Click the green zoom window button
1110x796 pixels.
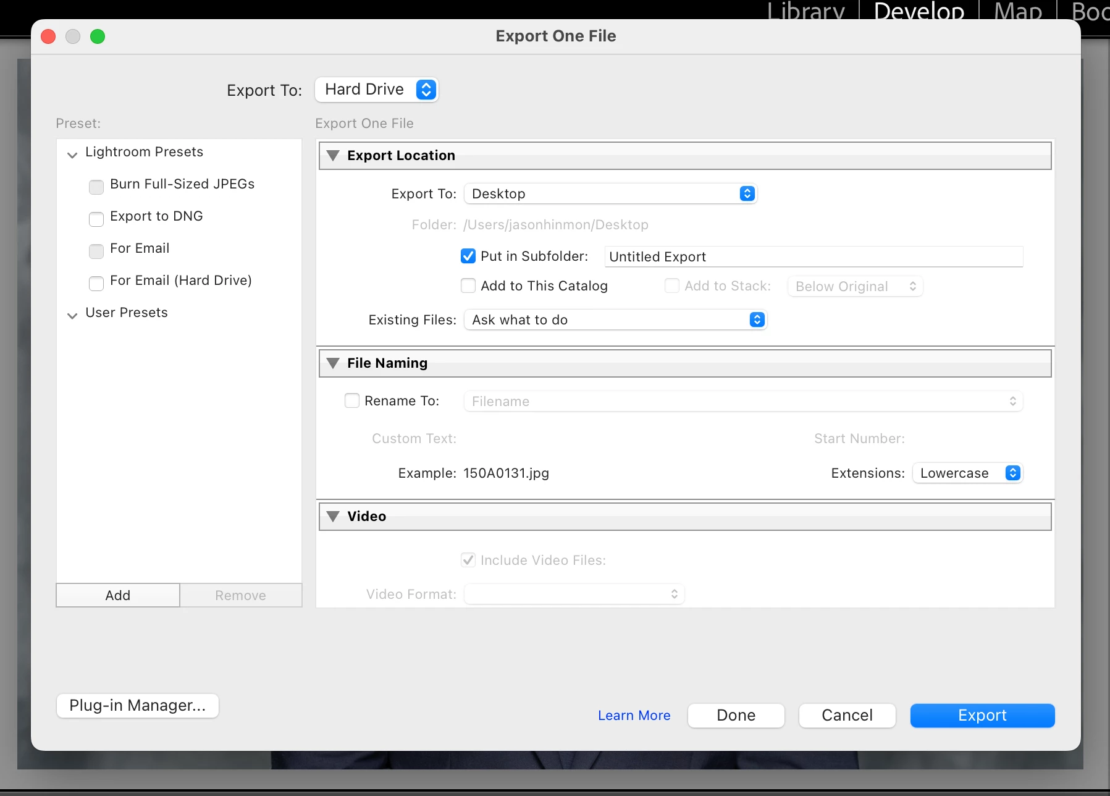[x=98, y=36]
